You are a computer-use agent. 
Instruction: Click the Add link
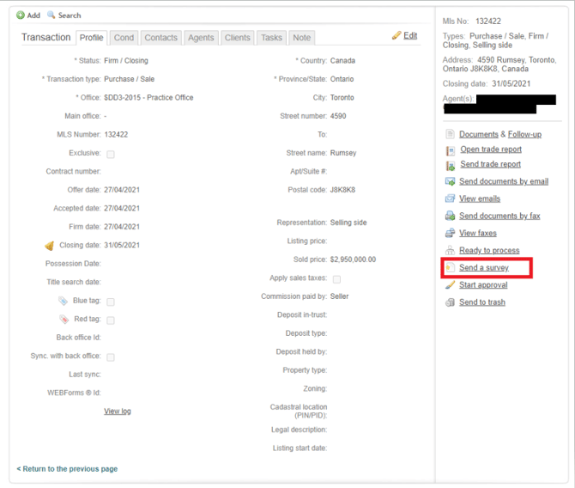pyautogui.click(x=33, y=15)
